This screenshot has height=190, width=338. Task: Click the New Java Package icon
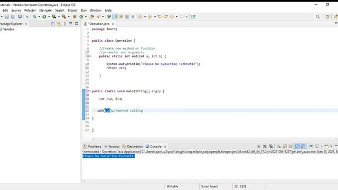pyautogui.click(x=75, y=16)
